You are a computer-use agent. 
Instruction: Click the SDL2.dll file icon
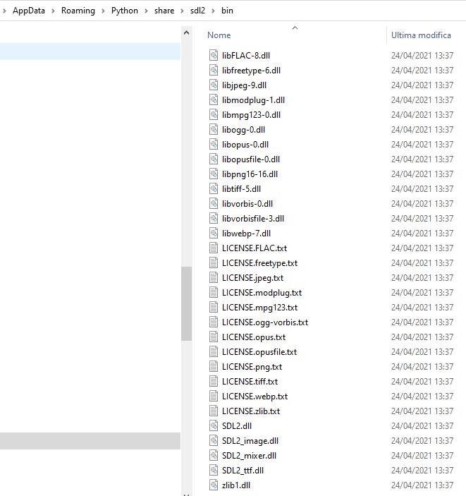[214, 425]
